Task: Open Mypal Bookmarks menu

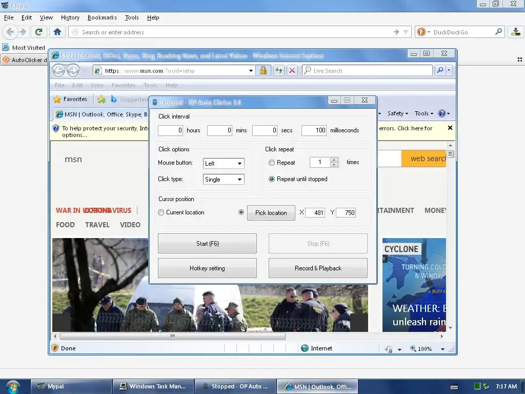Action: point(102,17)
